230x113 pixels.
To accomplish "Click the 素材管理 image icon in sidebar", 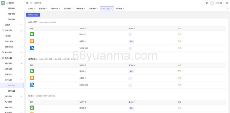I will tap(3, 53).
